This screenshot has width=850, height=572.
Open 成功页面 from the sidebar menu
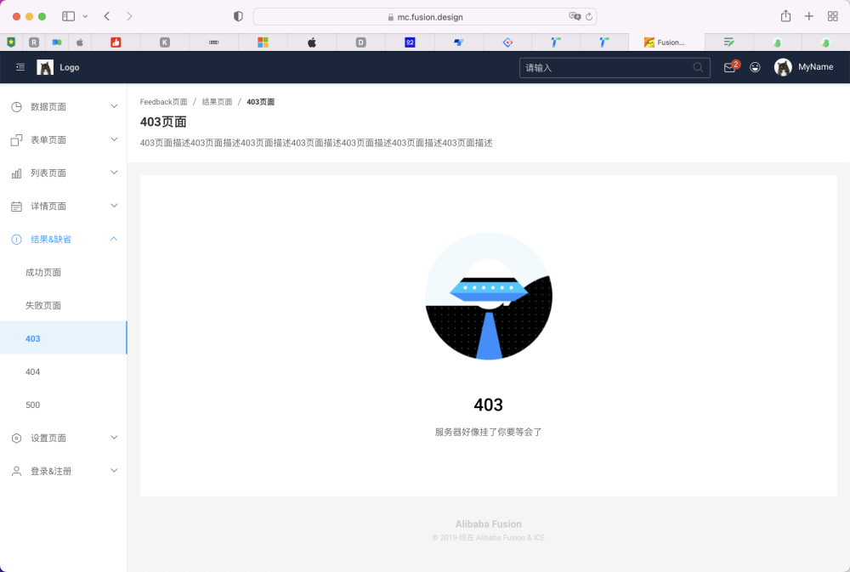pyautogui.click(x=43, y=272)
